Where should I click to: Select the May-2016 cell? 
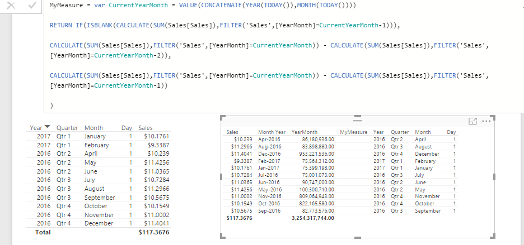[x=270, y=189]
